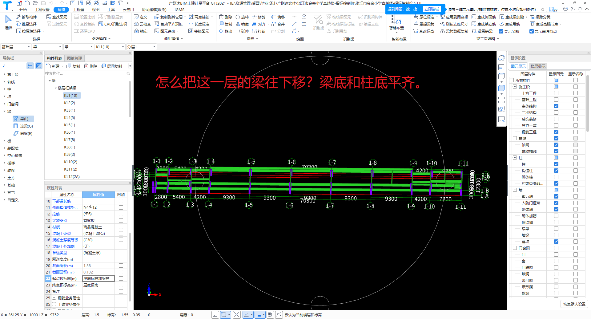Click the 搜索构件 search field
The image size is (591, 319).
click(x=88, y=73)
